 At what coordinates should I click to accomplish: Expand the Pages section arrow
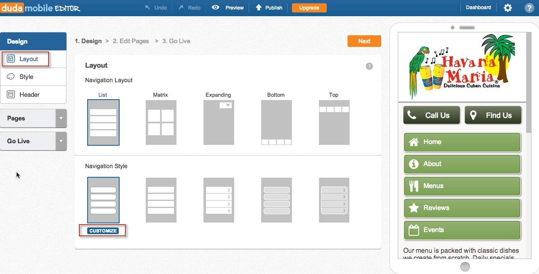click(x=61, y=118)
